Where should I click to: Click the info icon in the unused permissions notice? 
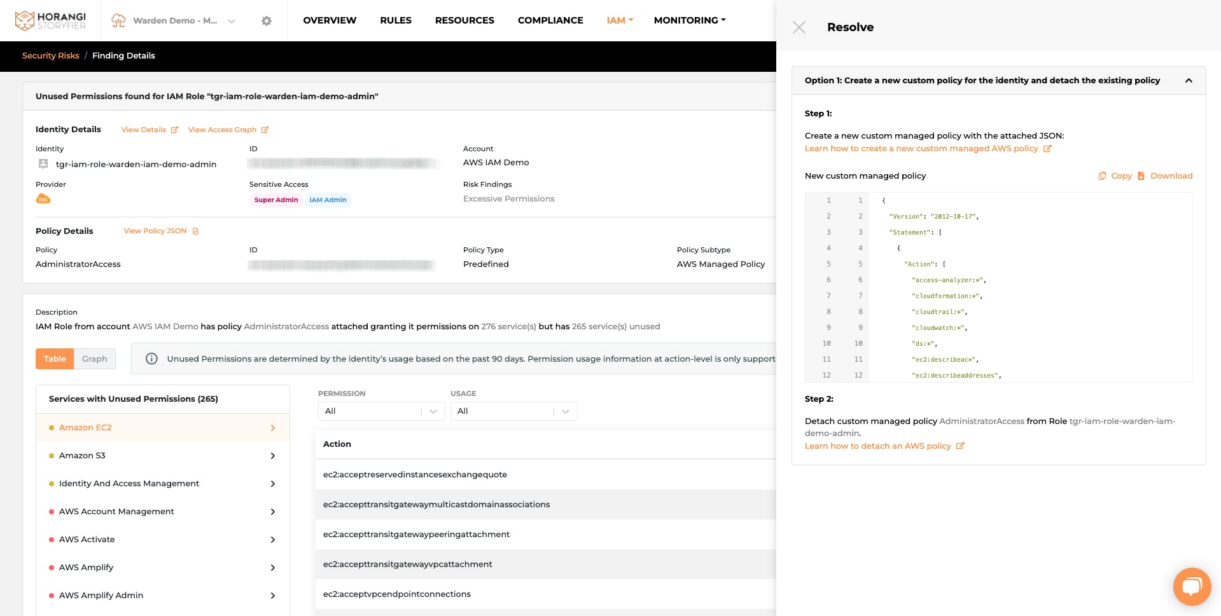pos(151,359)
